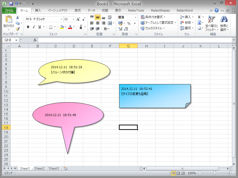The image size is (238, 178).
Task: Click the percent style icon
Action: 129,23
